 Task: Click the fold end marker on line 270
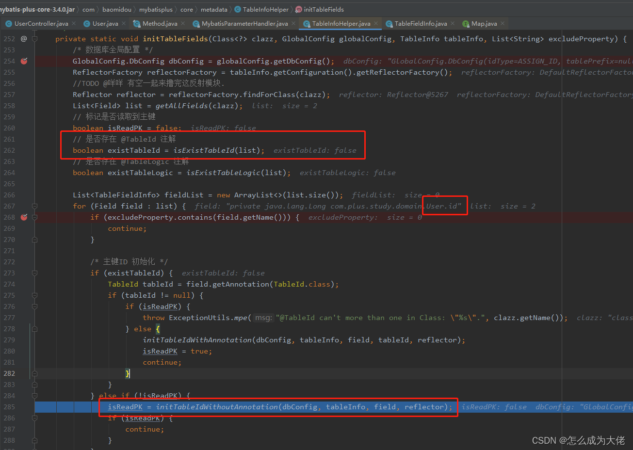point(35,240)
